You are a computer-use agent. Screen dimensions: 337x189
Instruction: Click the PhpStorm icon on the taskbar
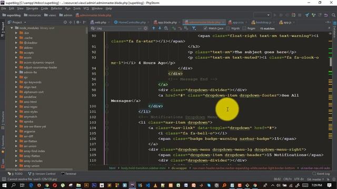pos(132,185)
